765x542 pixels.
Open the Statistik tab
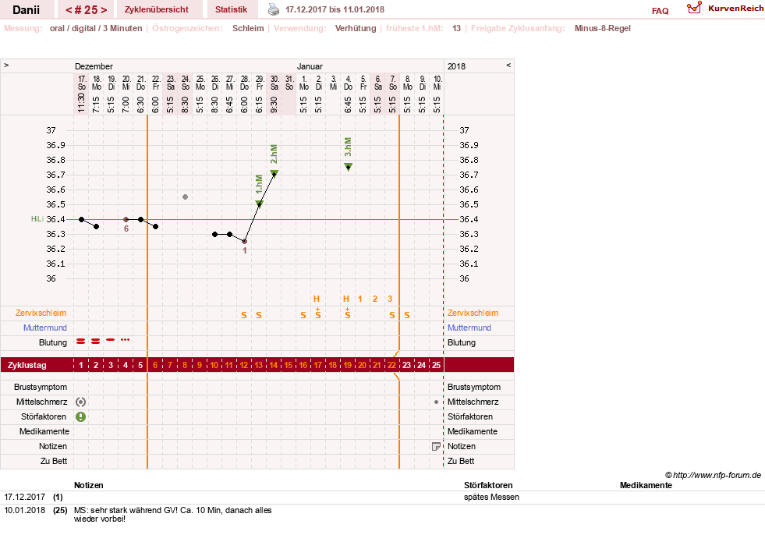pos(232,9)
